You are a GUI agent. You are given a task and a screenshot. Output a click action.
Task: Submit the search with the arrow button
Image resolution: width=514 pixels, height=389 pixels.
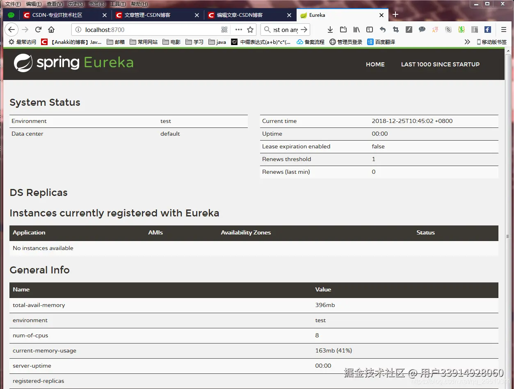pos(304,30)
